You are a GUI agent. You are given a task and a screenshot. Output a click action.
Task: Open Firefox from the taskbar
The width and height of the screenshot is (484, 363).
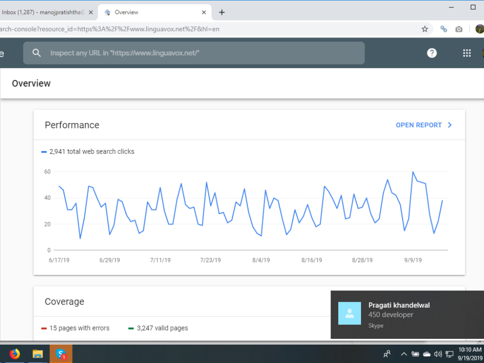pos(14,354)
